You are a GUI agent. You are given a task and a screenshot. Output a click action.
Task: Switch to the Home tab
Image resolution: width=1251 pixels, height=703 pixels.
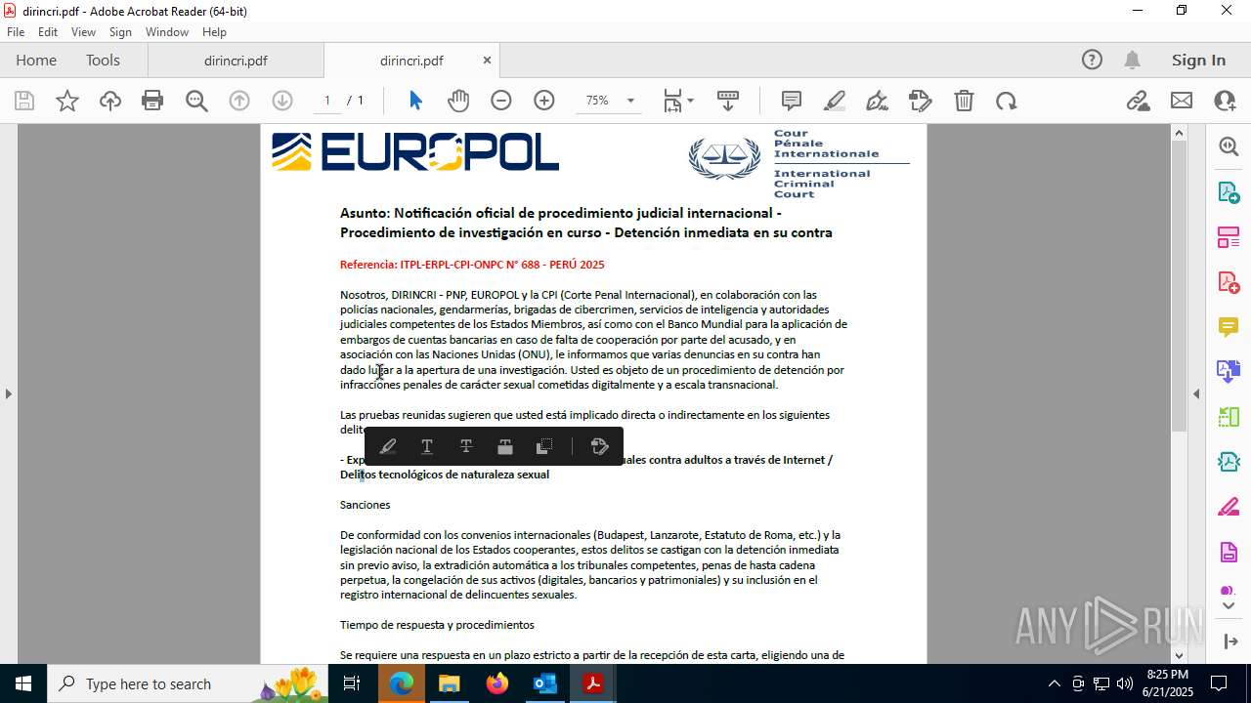point(36,60)
